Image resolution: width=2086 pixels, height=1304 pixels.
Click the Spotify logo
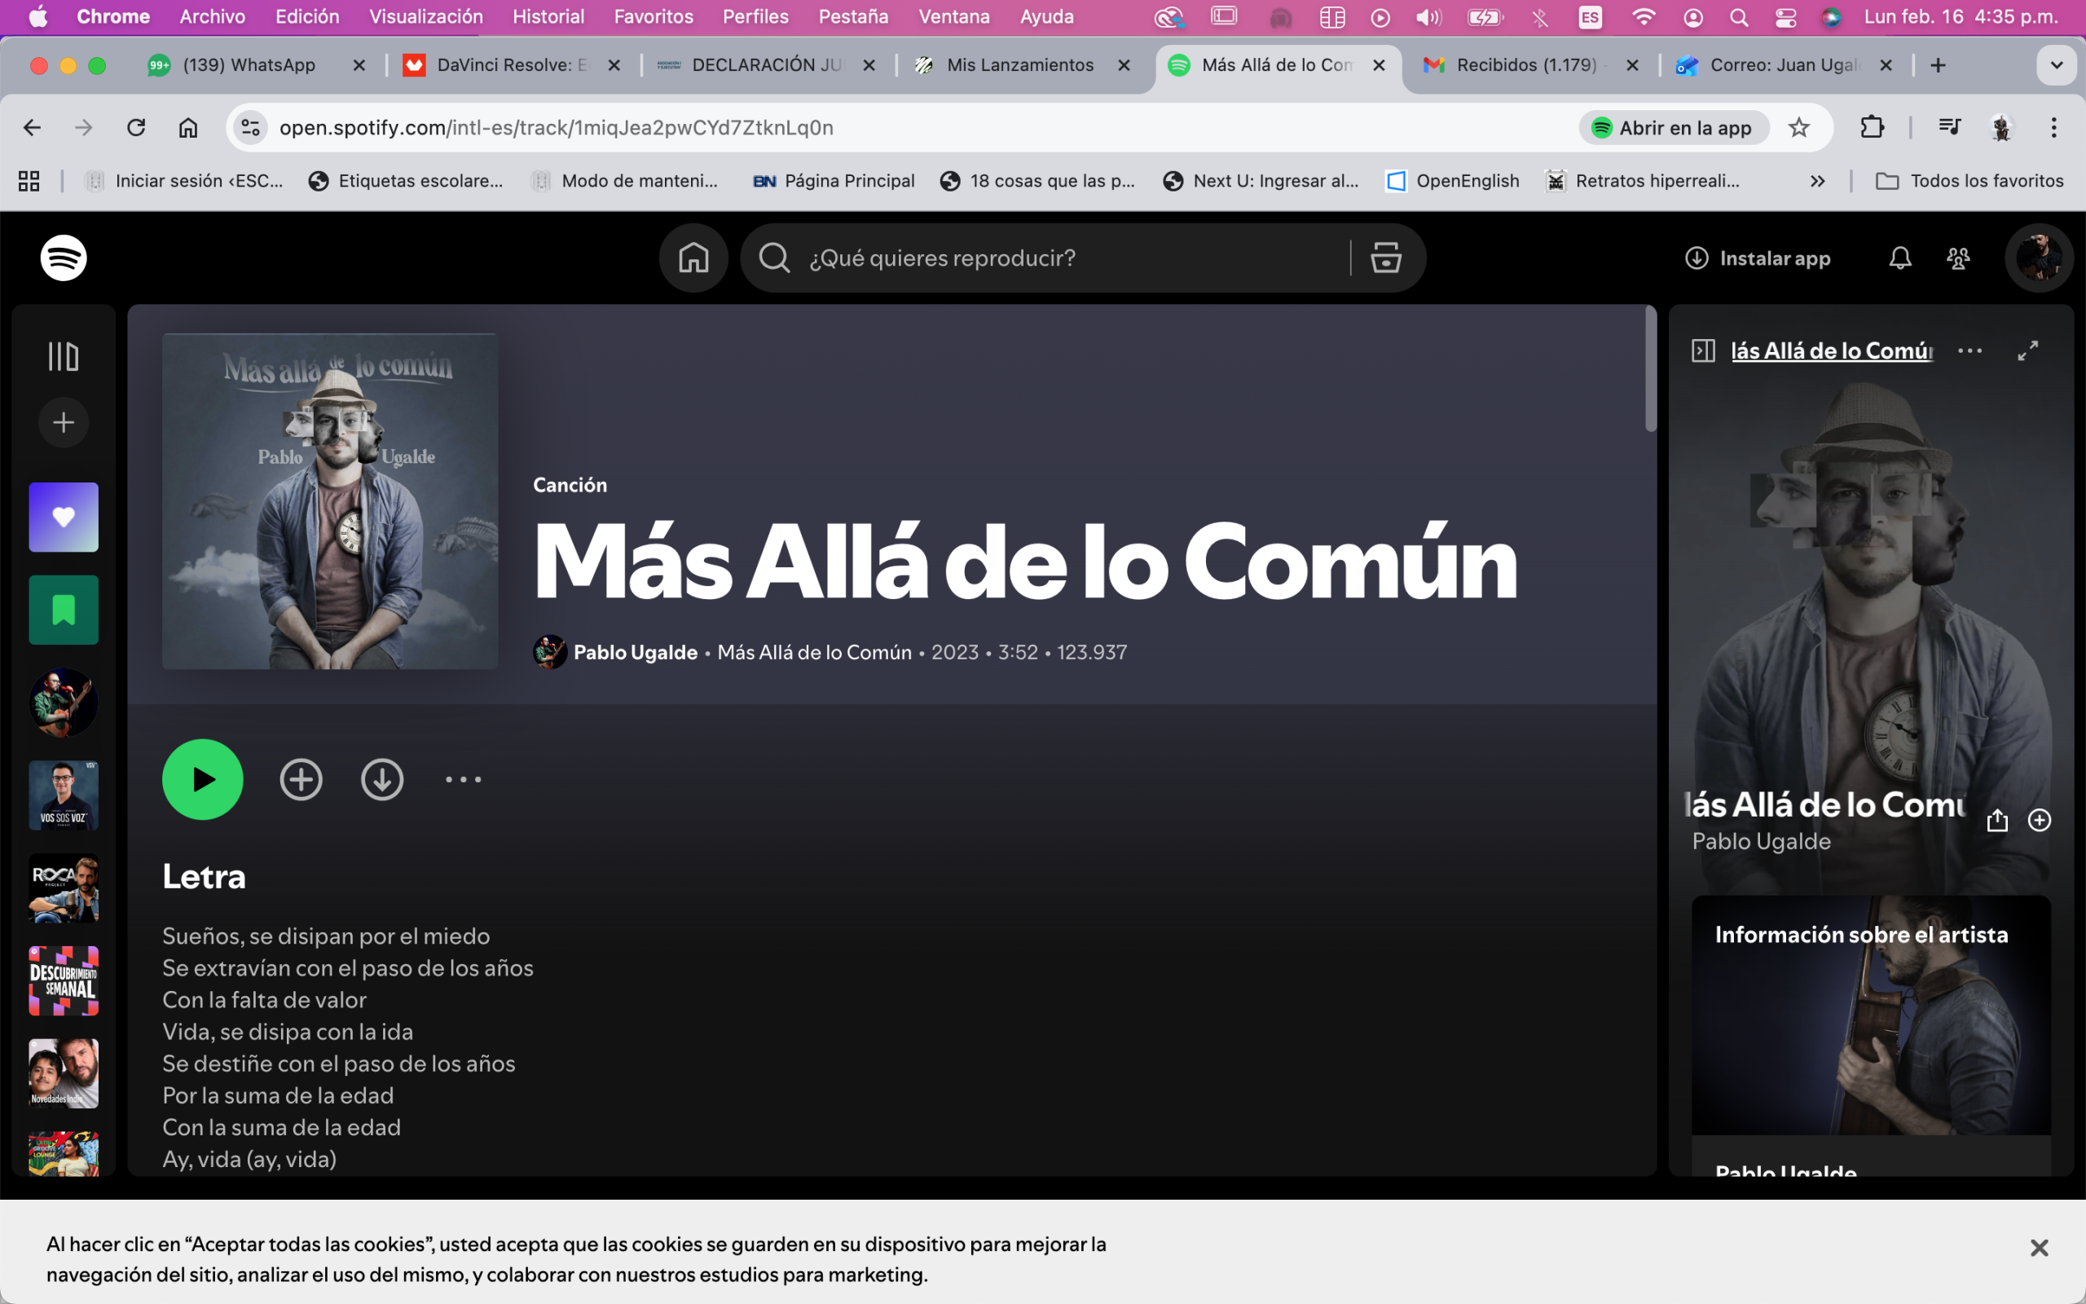[x=64, y=258]
